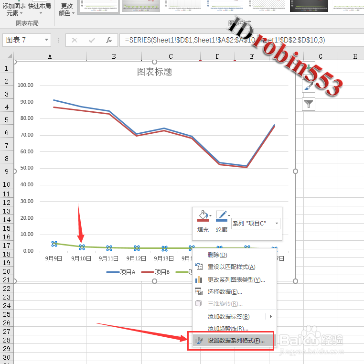Select the dark black chart style thumbnail
The image size is (364, 364).
[309, 6]
